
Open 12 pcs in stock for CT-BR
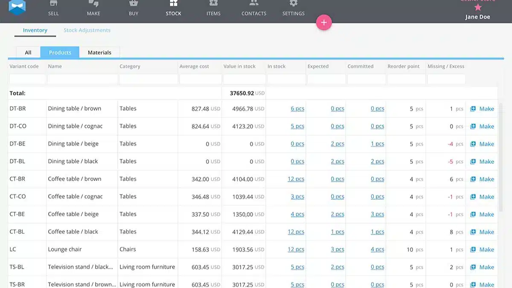pos(296,179)
